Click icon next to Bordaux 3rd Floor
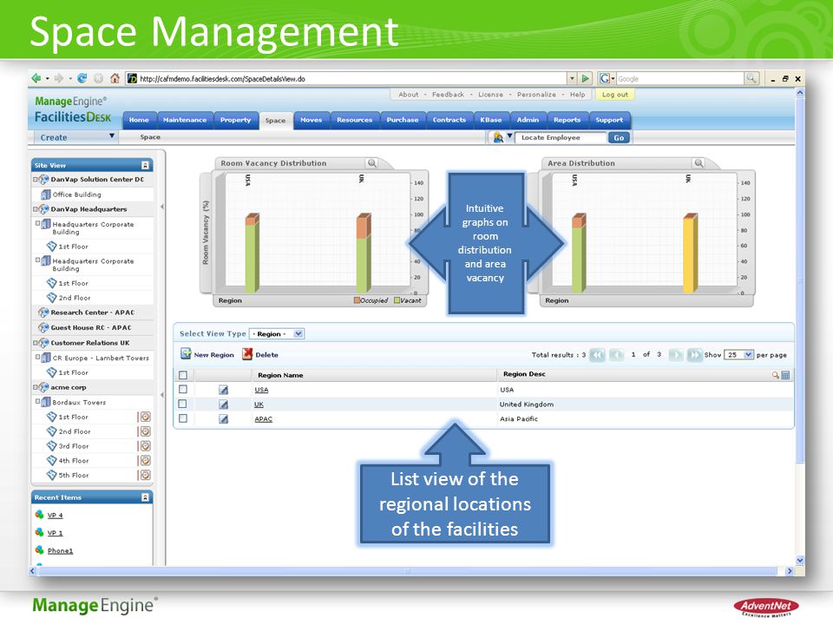This screenshot has width=833, height=625. 145,446
